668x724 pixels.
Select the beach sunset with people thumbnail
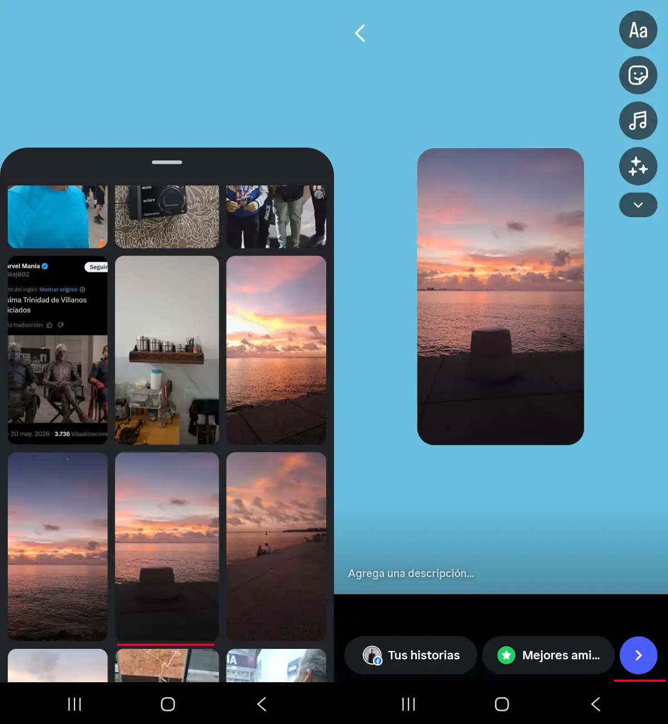[276, 546]
